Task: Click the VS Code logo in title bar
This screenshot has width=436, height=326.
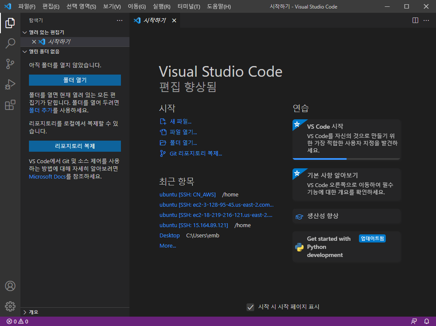Action: coord(8,6)
